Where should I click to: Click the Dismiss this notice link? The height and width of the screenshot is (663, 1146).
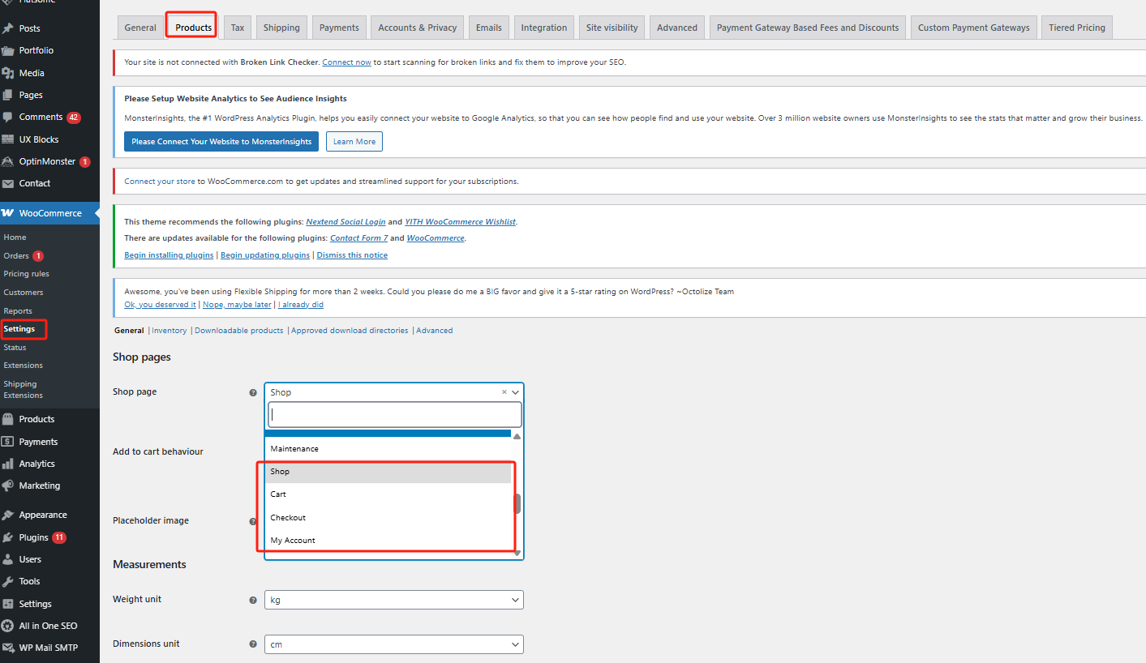pos(352,255)
